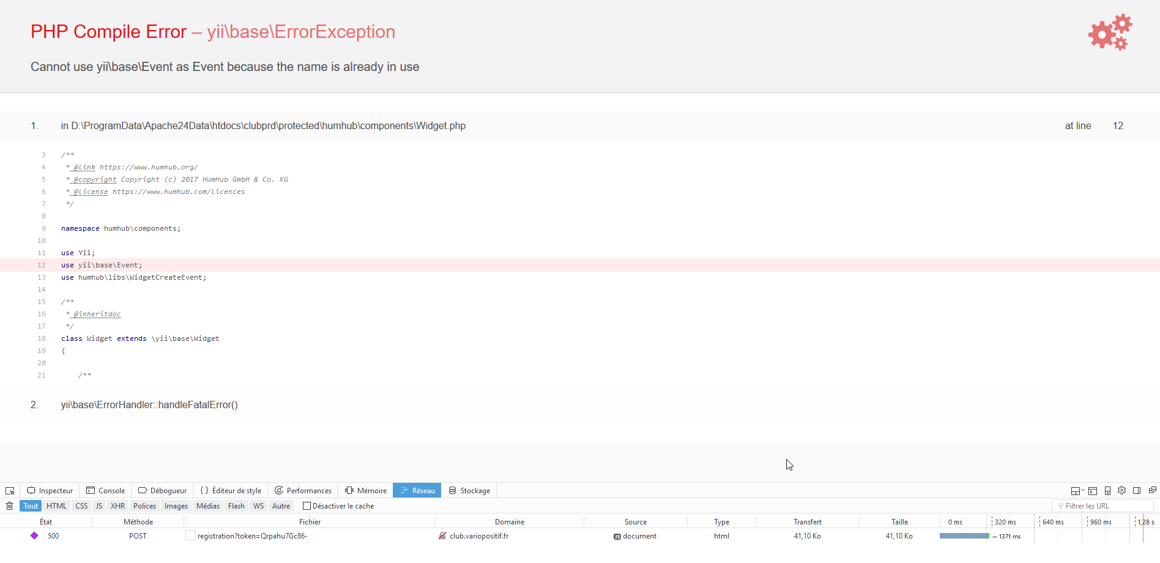Viewport: 1160px width, 563px height.
Task: Filter requests by XHR
Action: click(117, 505)
